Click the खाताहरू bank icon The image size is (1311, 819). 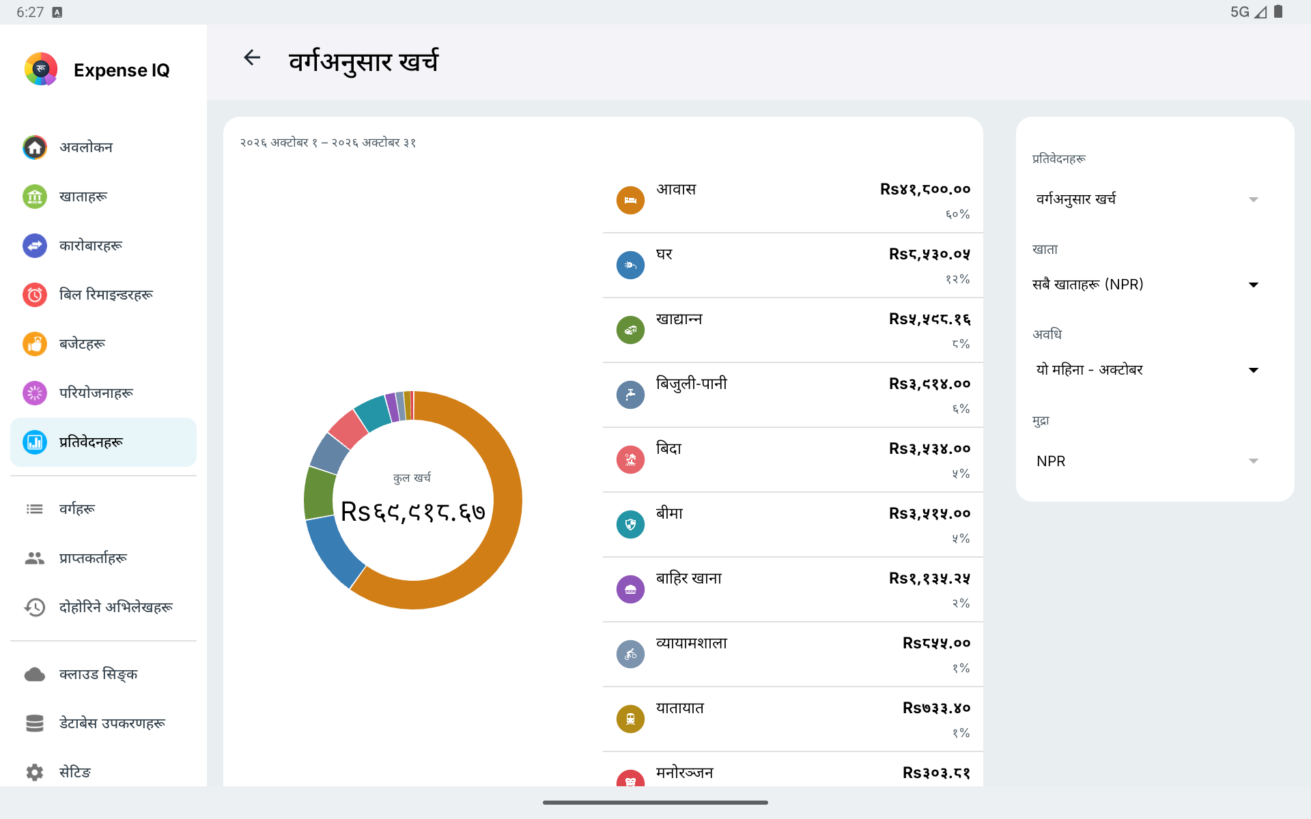(x=35, y=197)
